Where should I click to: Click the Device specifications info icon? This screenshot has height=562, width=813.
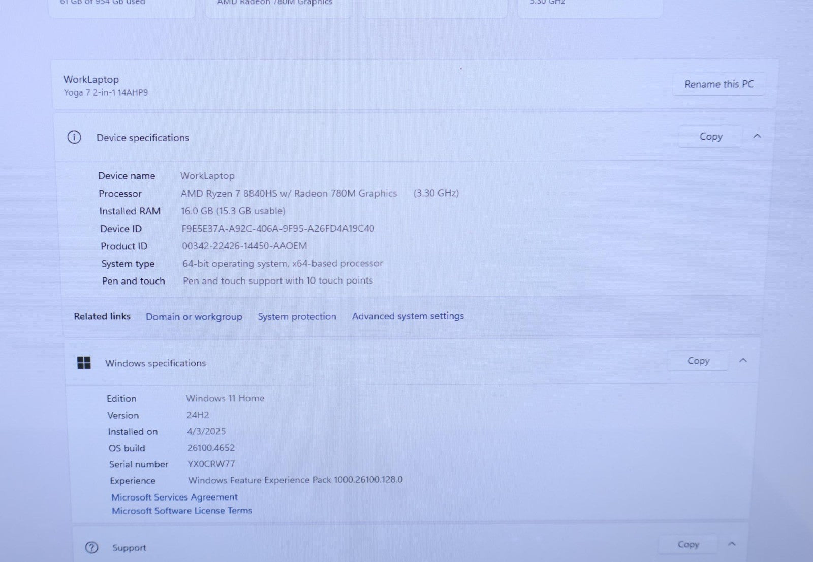click(74, 137)
